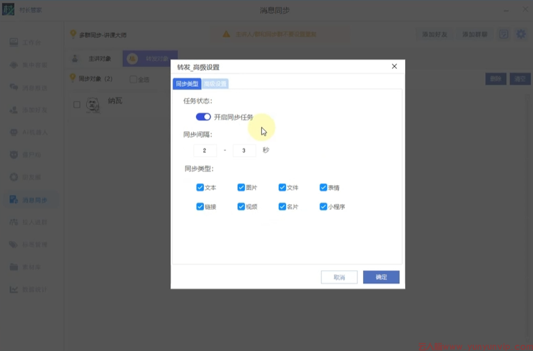Screen dimensions: 533x351
Task: Open settings via the gear icon
Action: [x=521, y=34]
